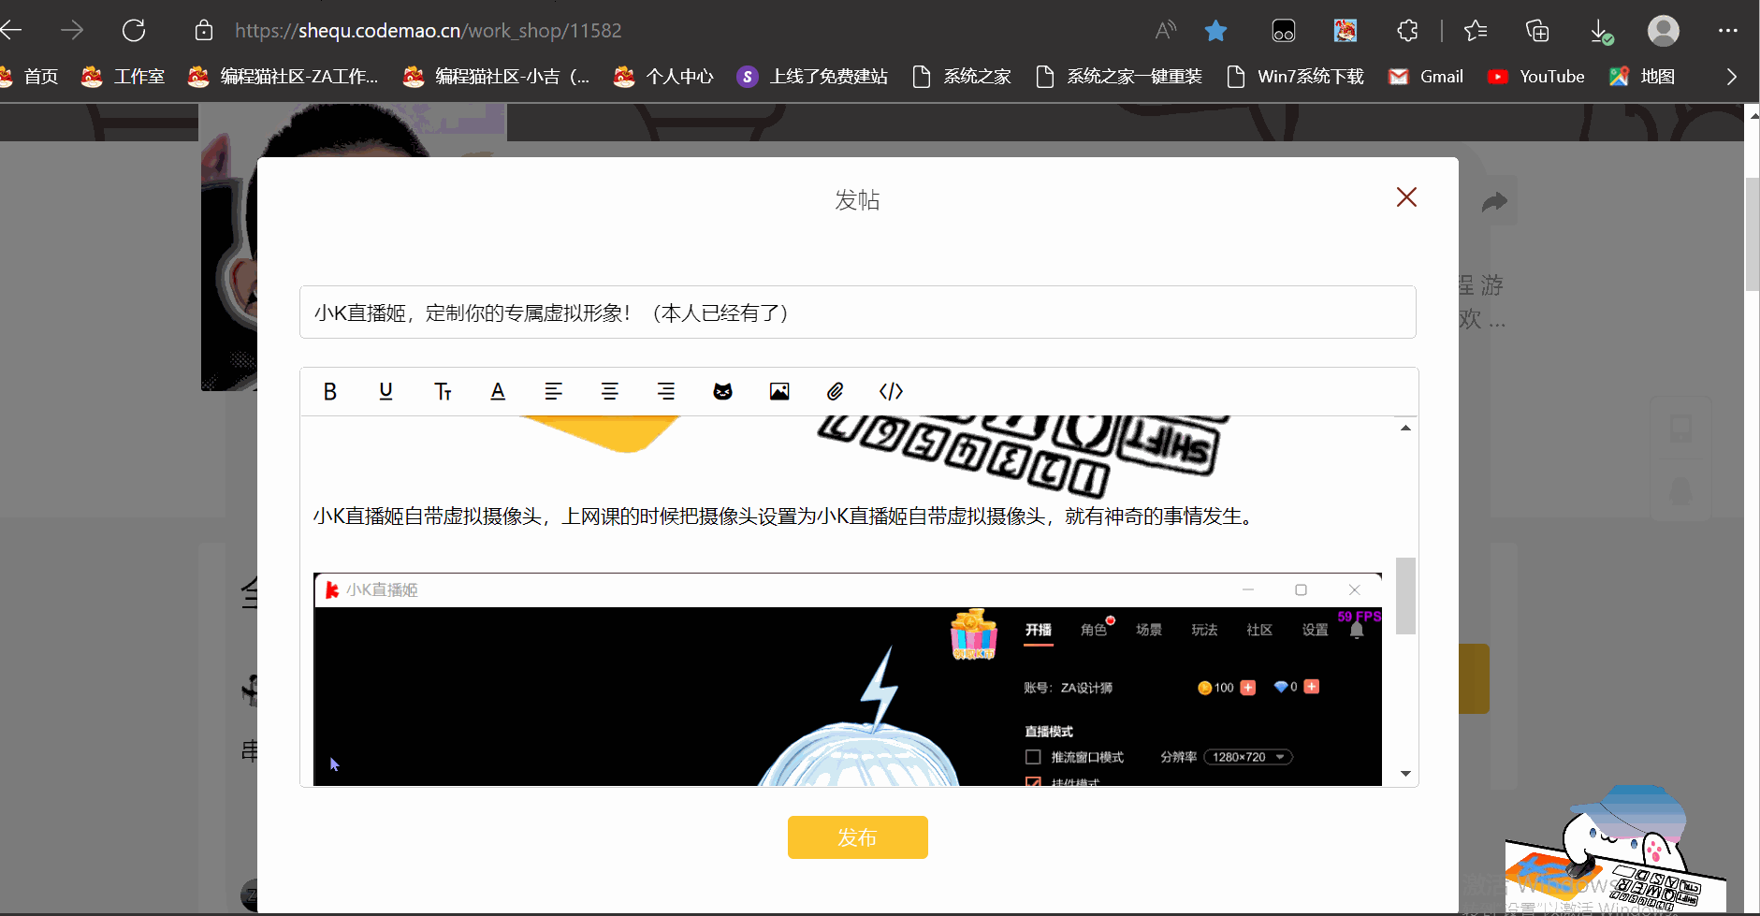Apply underline formatting in the editor
Screen dimensions: 1760x916
click(385, 391)
